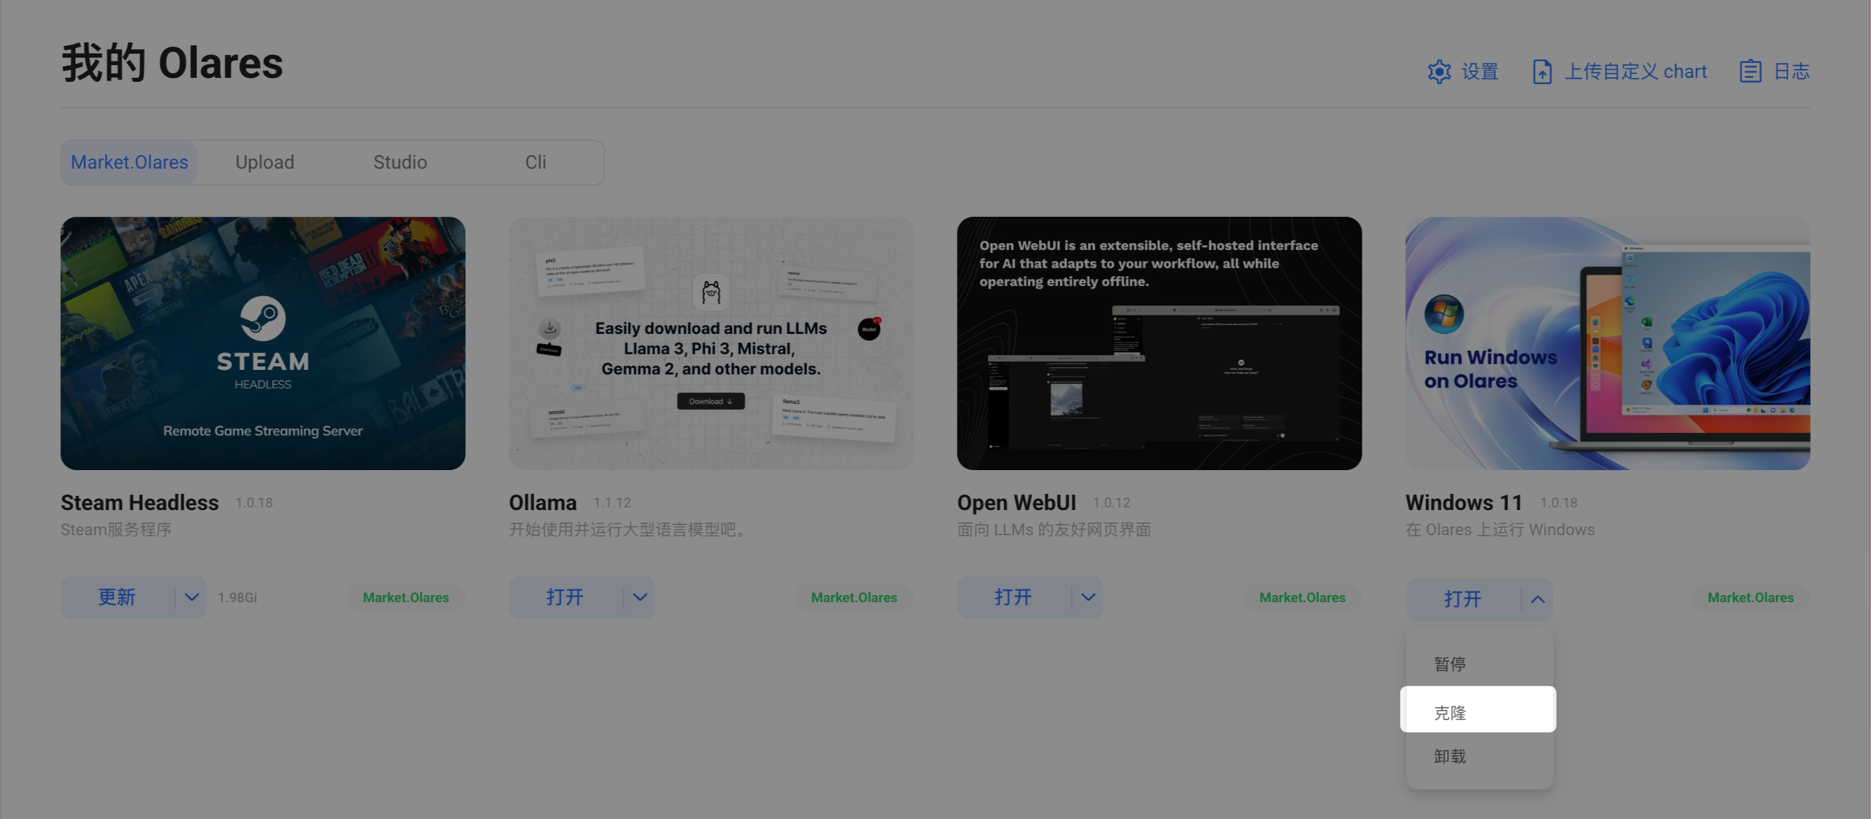Click the Ollama llama icon in banner
Viewport: 1871px width, 819px height.
click(710, 292)
